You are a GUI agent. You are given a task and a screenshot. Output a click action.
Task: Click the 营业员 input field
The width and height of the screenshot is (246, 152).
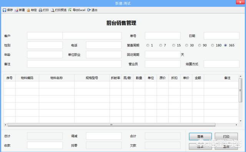pos(163,64)
